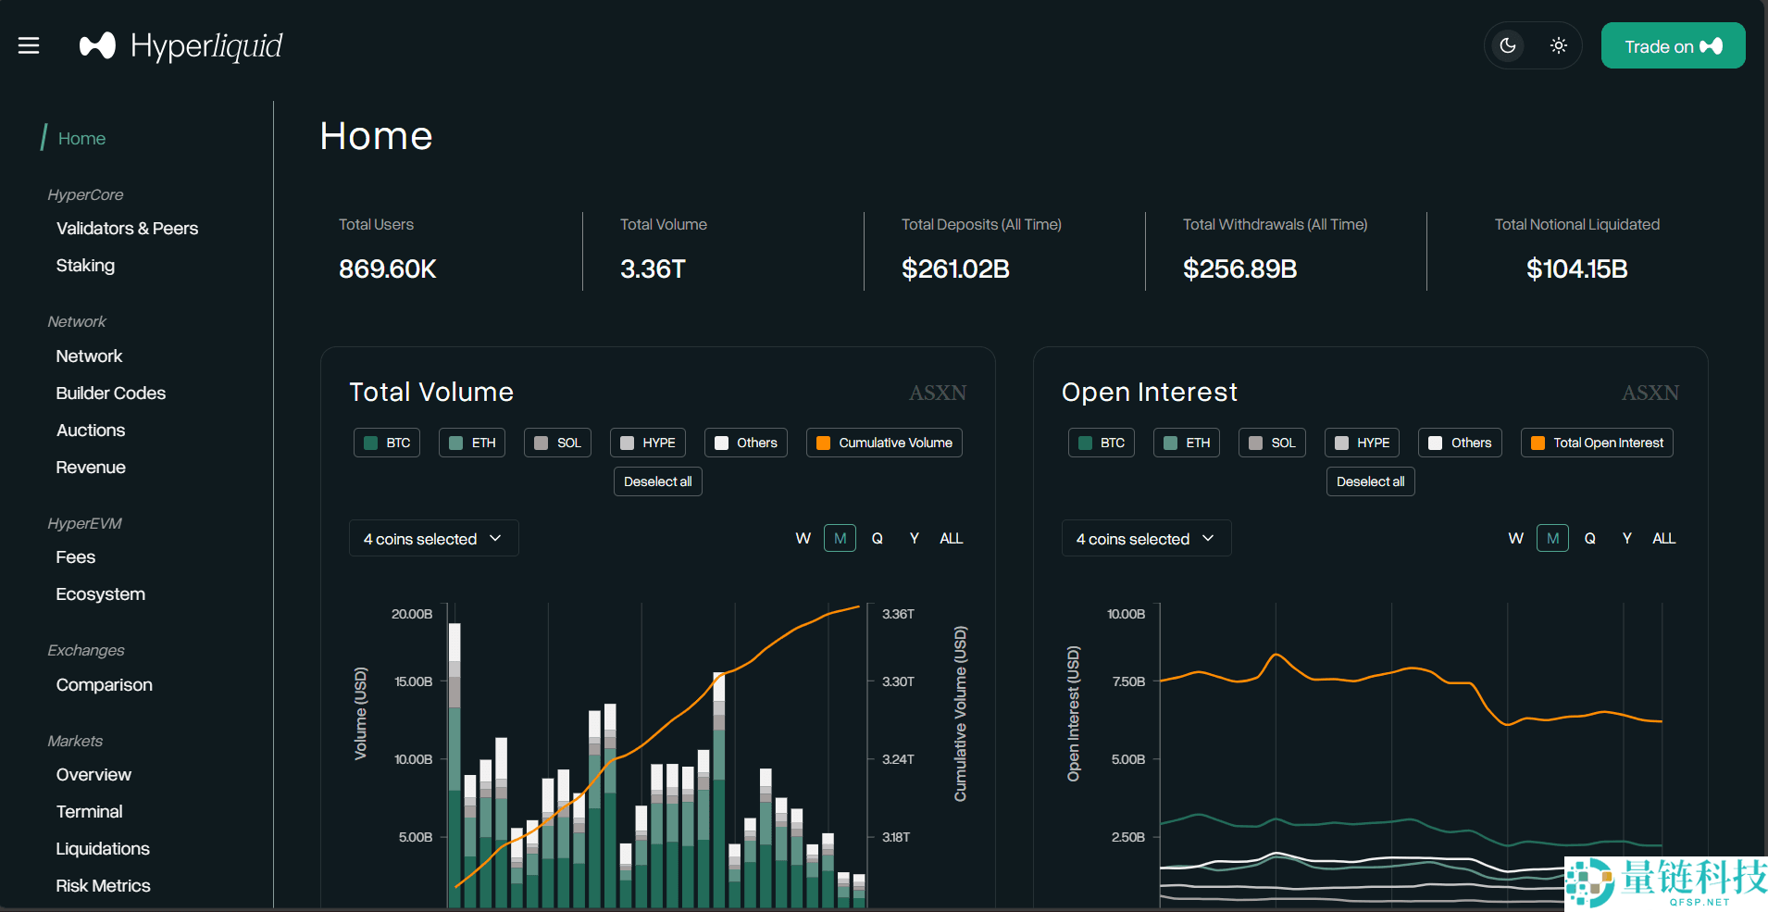Viewport: 1768px width, 912px height.
Task: Toggle SOL series in Open Interest
Action: click(x=1272, y=443)
